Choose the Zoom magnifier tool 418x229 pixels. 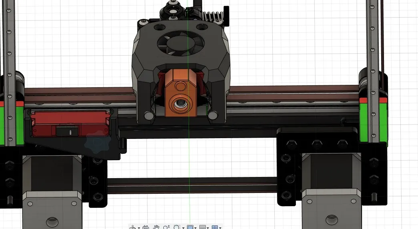point(167,227)
